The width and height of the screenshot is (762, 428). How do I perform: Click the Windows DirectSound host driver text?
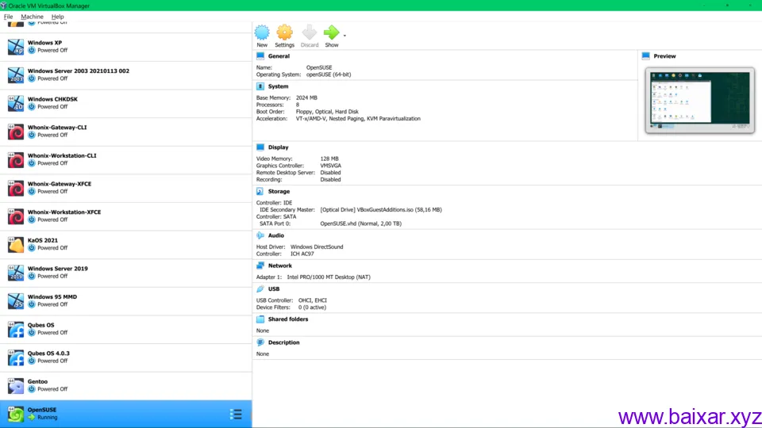click(317, 247)
